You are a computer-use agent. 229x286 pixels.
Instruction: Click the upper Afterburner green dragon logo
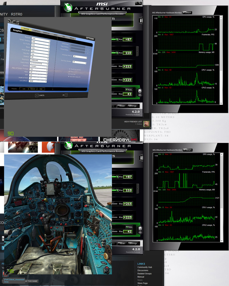click(68, 7)
